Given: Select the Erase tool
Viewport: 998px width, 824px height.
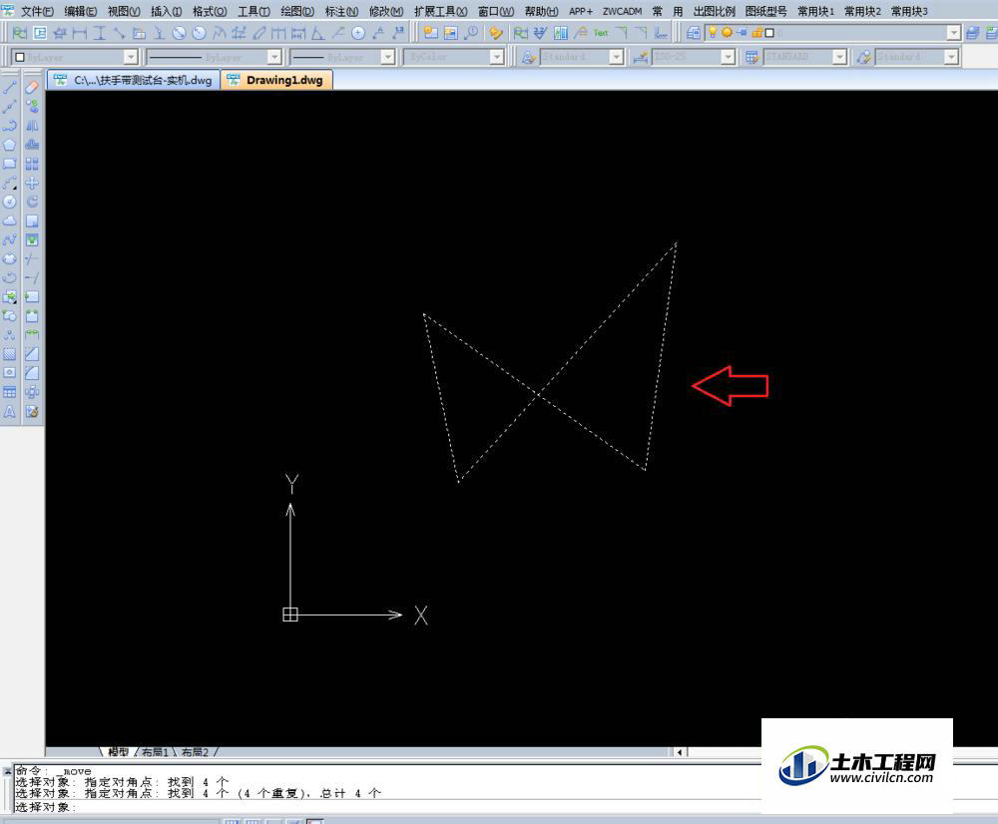Looking at the screenshot, I should (x=32, y=87).
